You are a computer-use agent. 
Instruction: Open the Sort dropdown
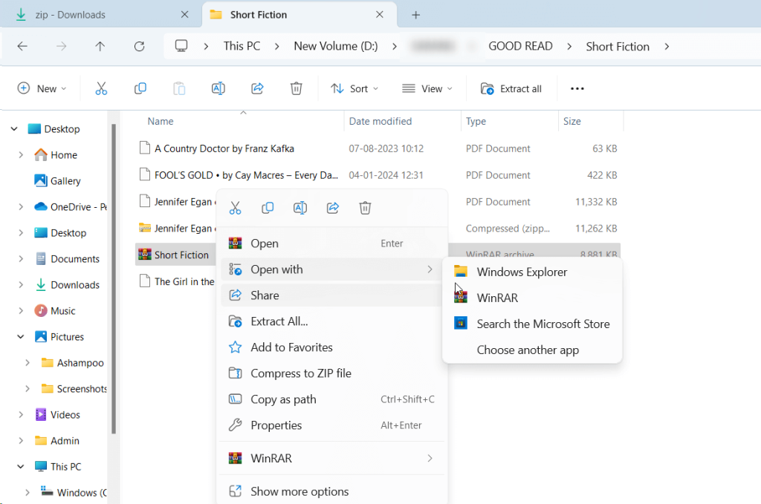[354, 88]
